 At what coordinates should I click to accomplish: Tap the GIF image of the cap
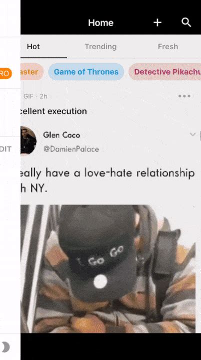(x=108, y=269)
